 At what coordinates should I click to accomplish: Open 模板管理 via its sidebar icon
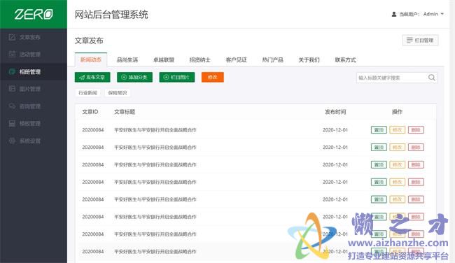[x=12, y=124]
